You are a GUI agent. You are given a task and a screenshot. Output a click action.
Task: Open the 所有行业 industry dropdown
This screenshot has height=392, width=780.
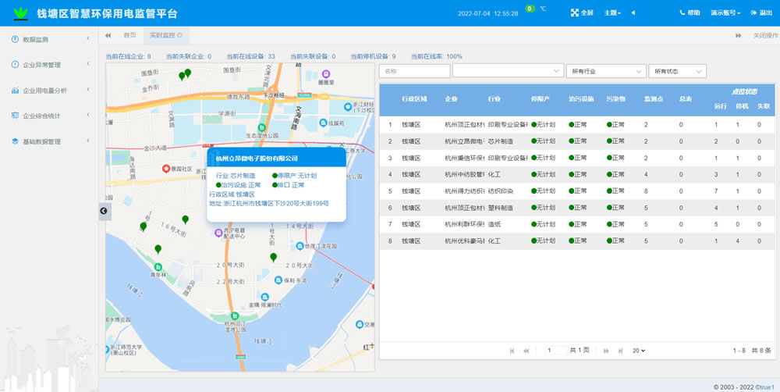click(605, 71)
